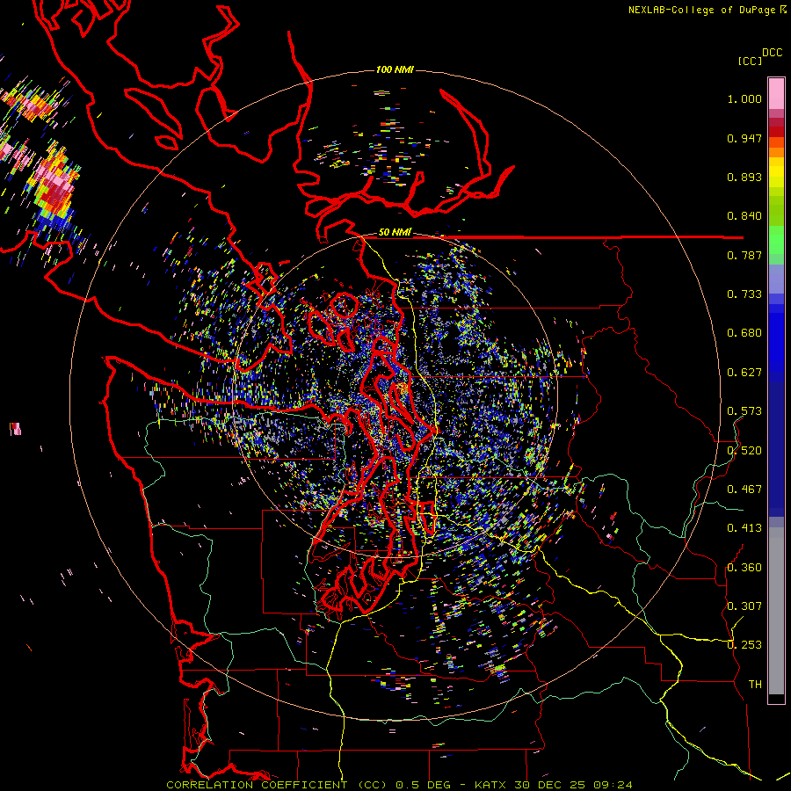Click the 0.947 scale value

pyautogui.click(x=744, y=138)
